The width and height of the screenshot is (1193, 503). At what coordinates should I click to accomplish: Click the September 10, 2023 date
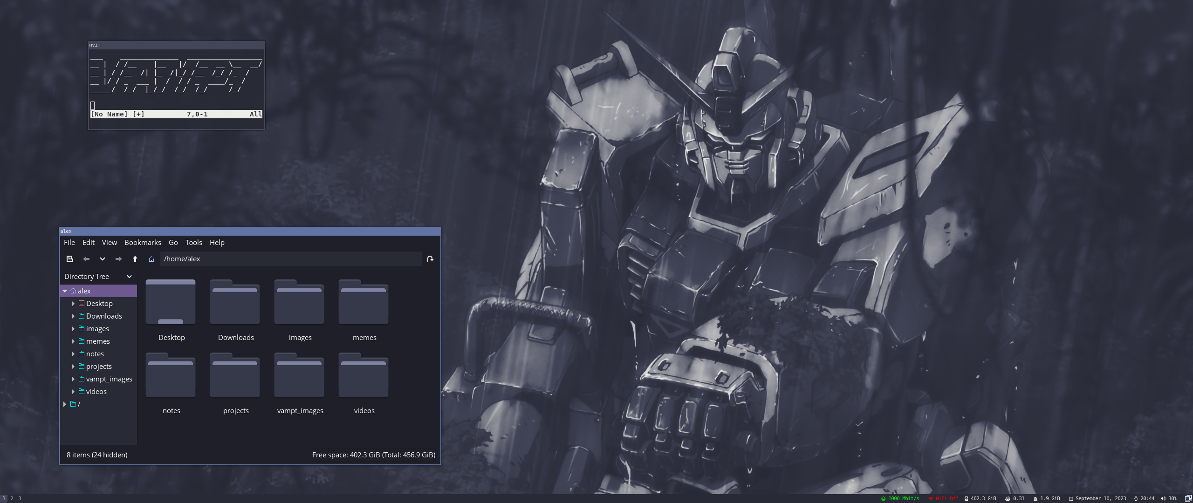point(1097,498)
